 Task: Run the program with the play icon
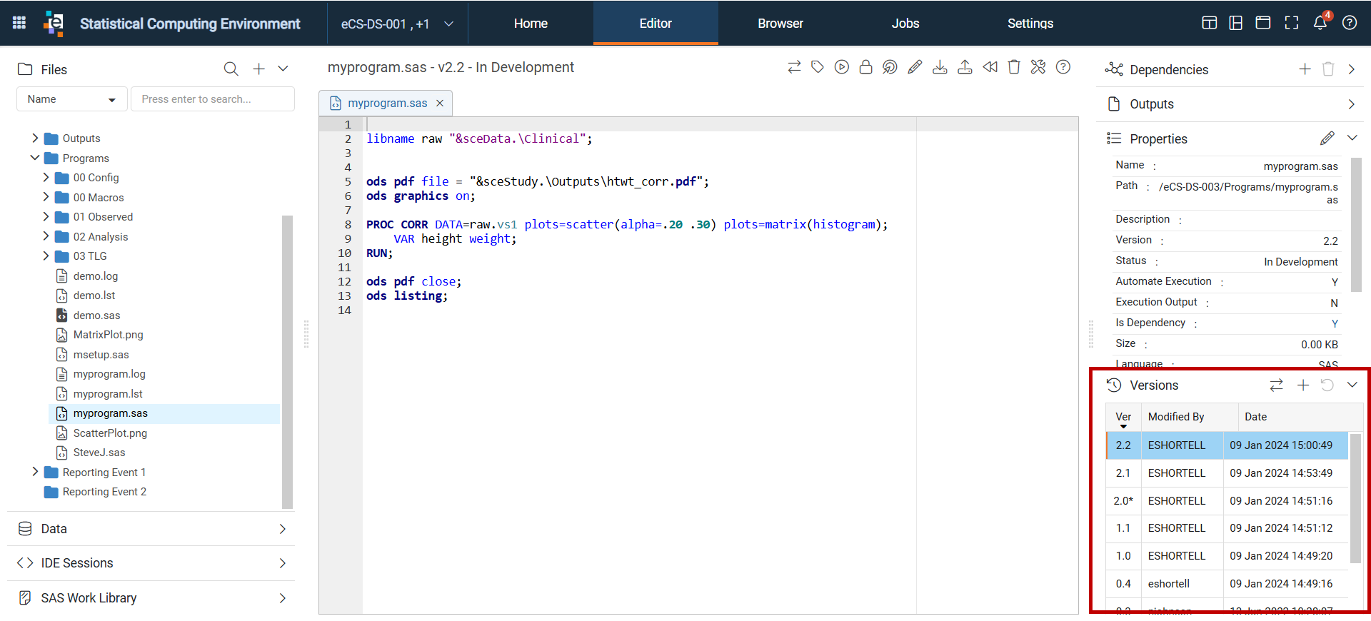pyautogui.click(x=842, y=67)
